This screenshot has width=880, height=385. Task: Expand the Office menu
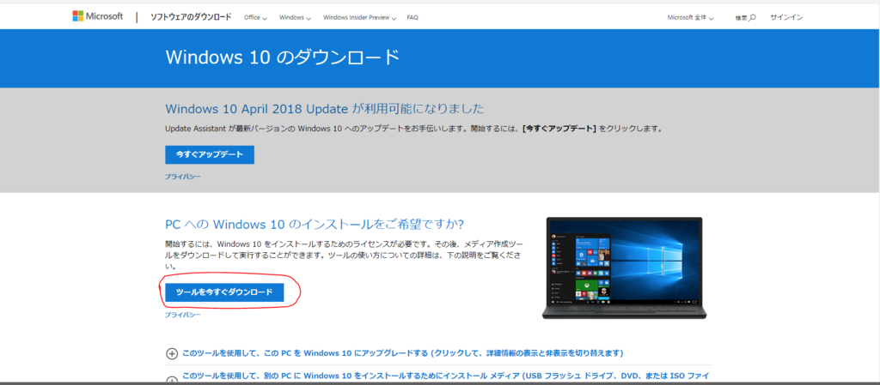(255, 17)
